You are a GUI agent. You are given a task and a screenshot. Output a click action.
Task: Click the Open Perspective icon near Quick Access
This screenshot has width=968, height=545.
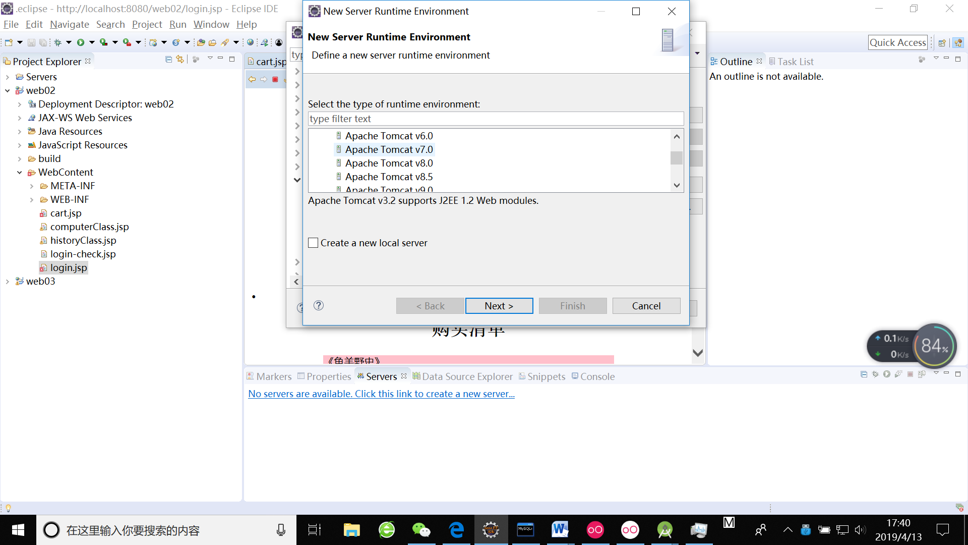[x=941, y=43]
